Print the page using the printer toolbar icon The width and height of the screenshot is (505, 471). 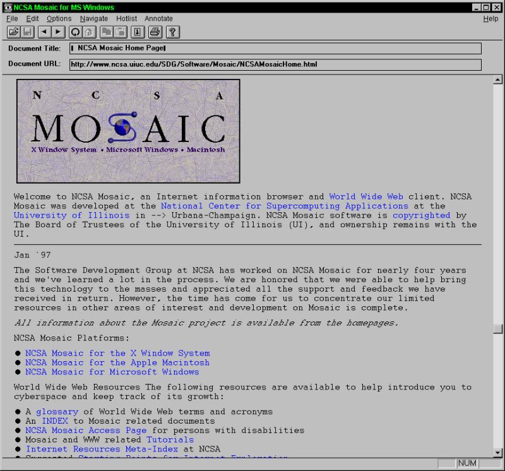pyautogui.click(x=155, y=32)
